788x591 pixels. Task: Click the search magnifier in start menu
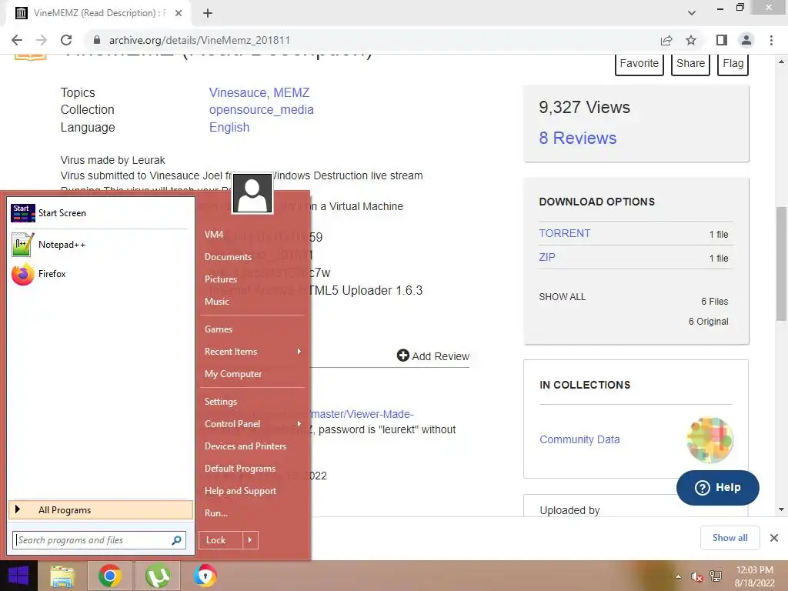[176, 540]
